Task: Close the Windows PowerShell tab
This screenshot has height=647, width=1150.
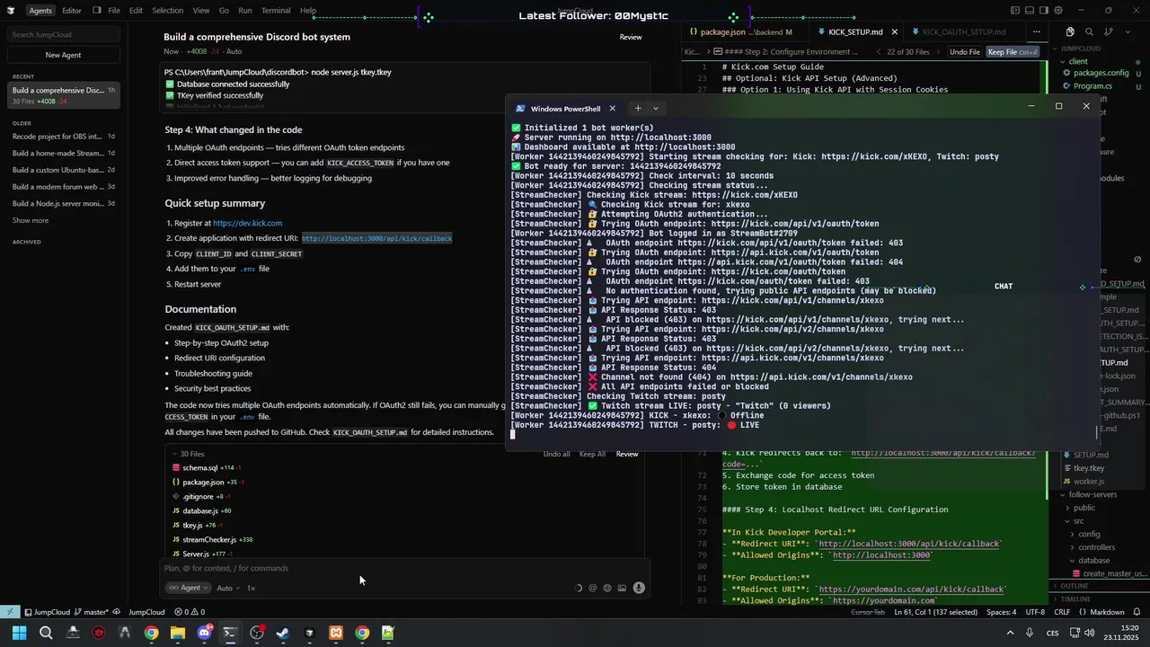Action: click(x=613, y=109)
